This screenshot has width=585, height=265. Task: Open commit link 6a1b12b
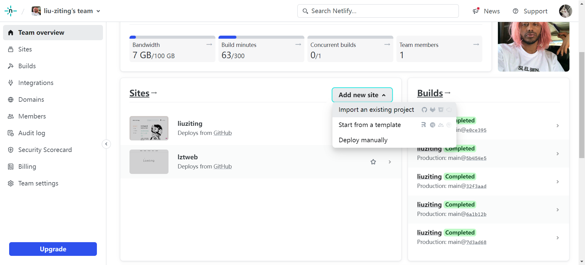click(476, 214)
